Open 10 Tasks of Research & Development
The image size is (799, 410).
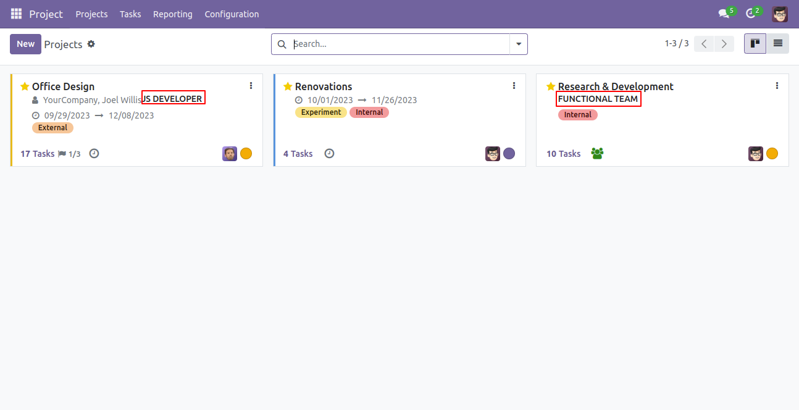564,154
